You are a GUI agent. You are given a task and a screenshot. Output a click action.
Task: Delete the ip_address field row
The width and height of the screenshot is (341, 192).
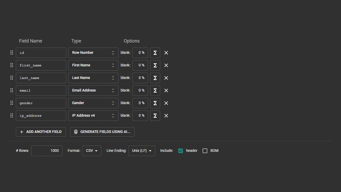click(166, 115)
